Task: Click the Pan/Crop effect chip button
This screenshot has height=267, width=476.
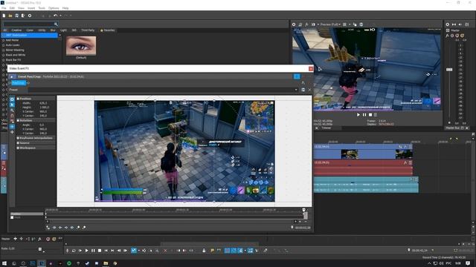Action: coord(18,83)
